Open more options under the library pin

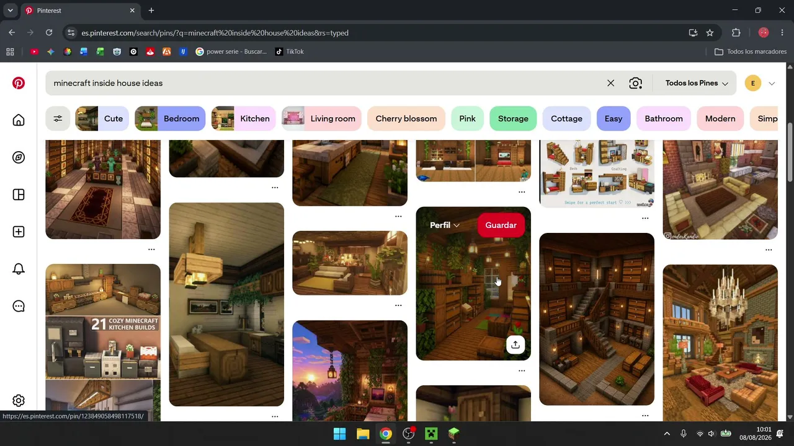(151, 249)
